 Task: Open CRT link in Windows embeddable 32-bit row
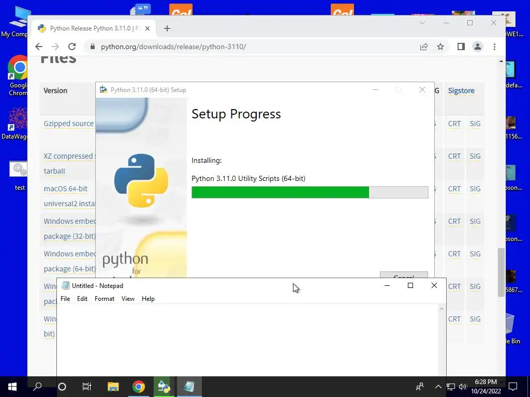[454, 221]
